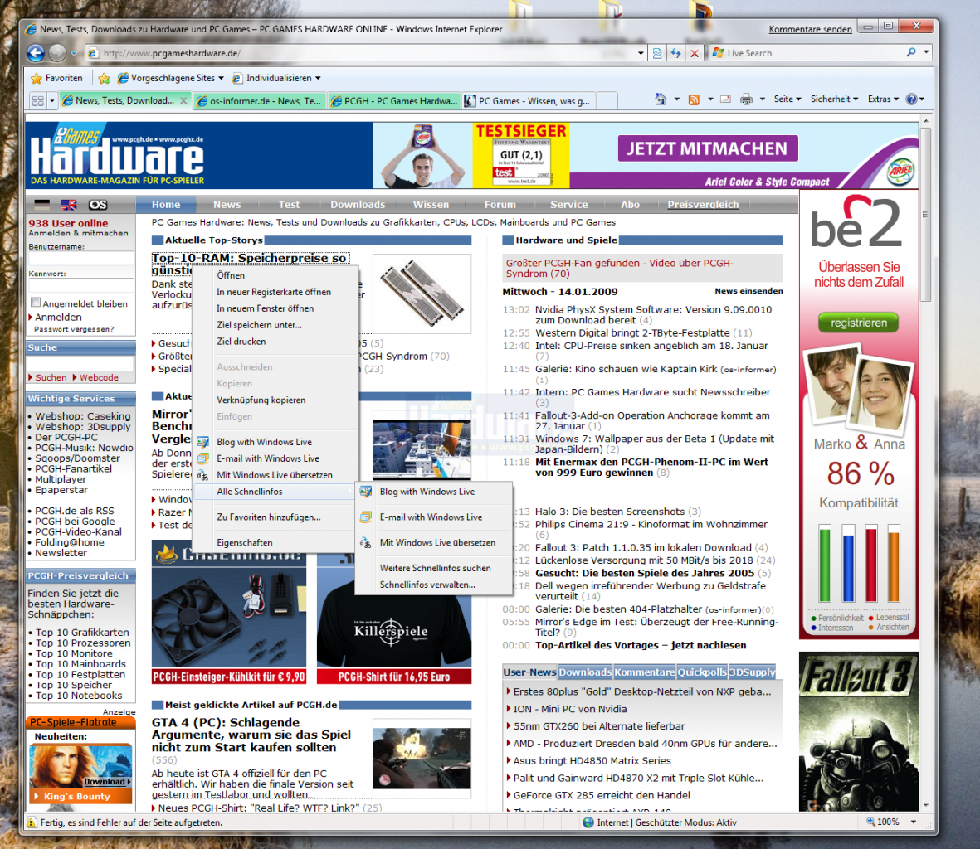Close the News, Tests, Download tab
Viewport: 980px width, 849px height.
pyautogui.click(x=183, y=99)
